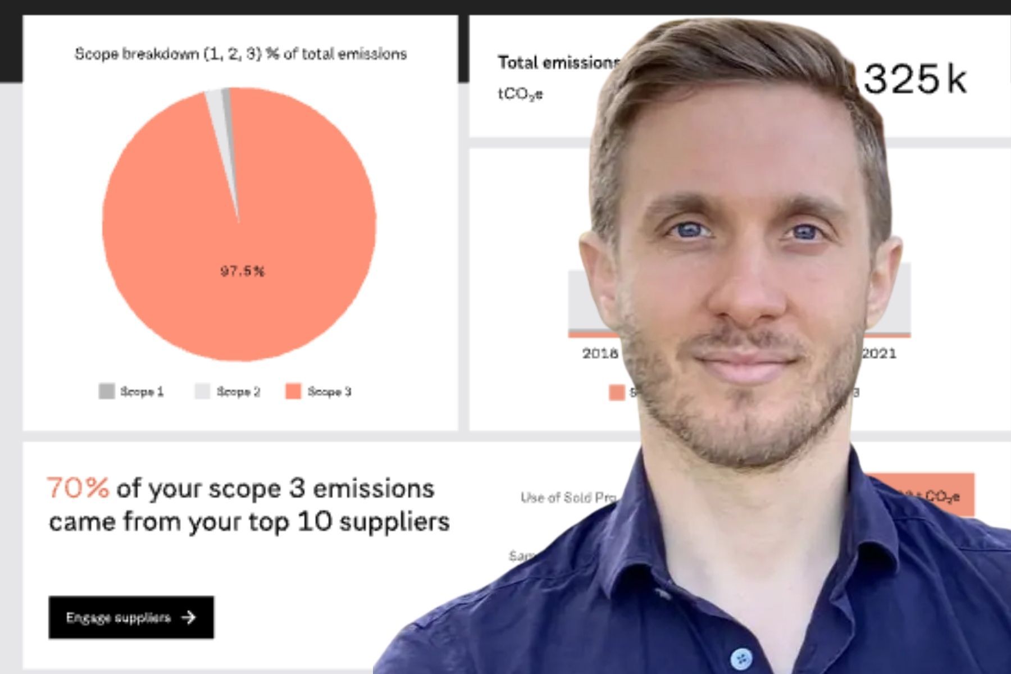Click the 2021 label on the bar chart
Screen dimensions: 1011x674
point(879,353)
